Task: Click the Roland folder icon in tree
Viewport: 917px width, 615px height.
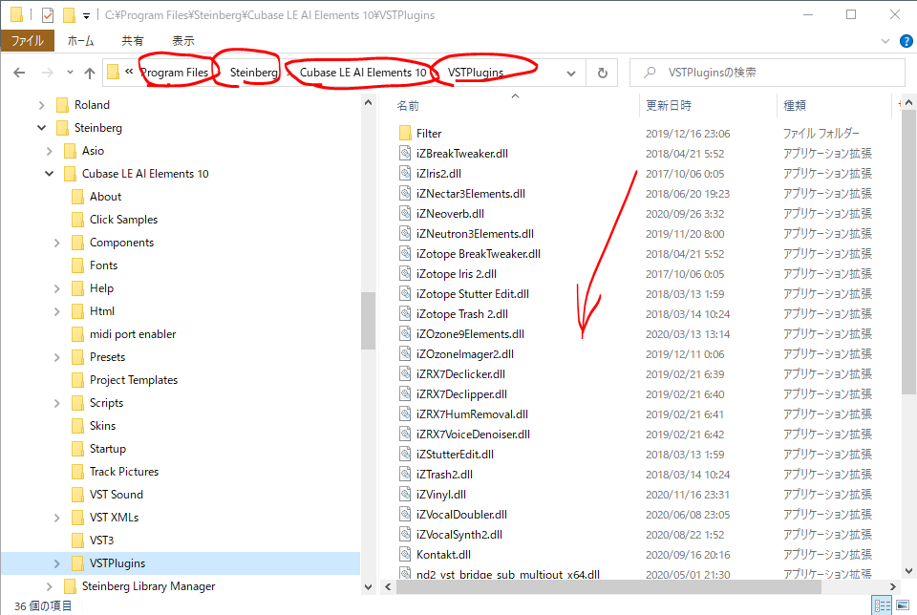Action: click(x=63, y=105)
